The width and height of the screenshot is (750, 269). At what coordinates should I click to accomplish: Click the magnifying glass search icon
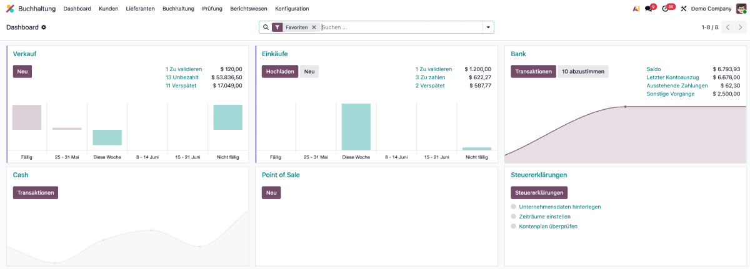click(266, 27)
